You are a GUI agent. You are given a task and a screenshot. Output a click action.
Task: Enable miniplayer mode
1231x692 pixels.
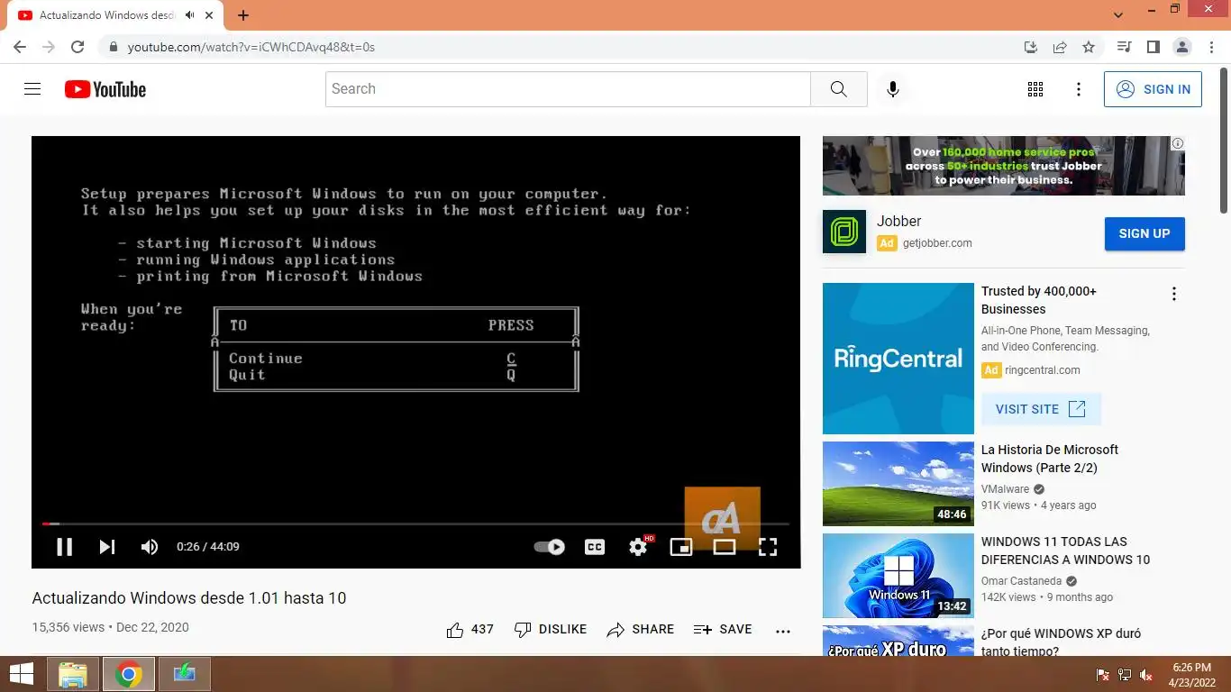tap(681, 547)
